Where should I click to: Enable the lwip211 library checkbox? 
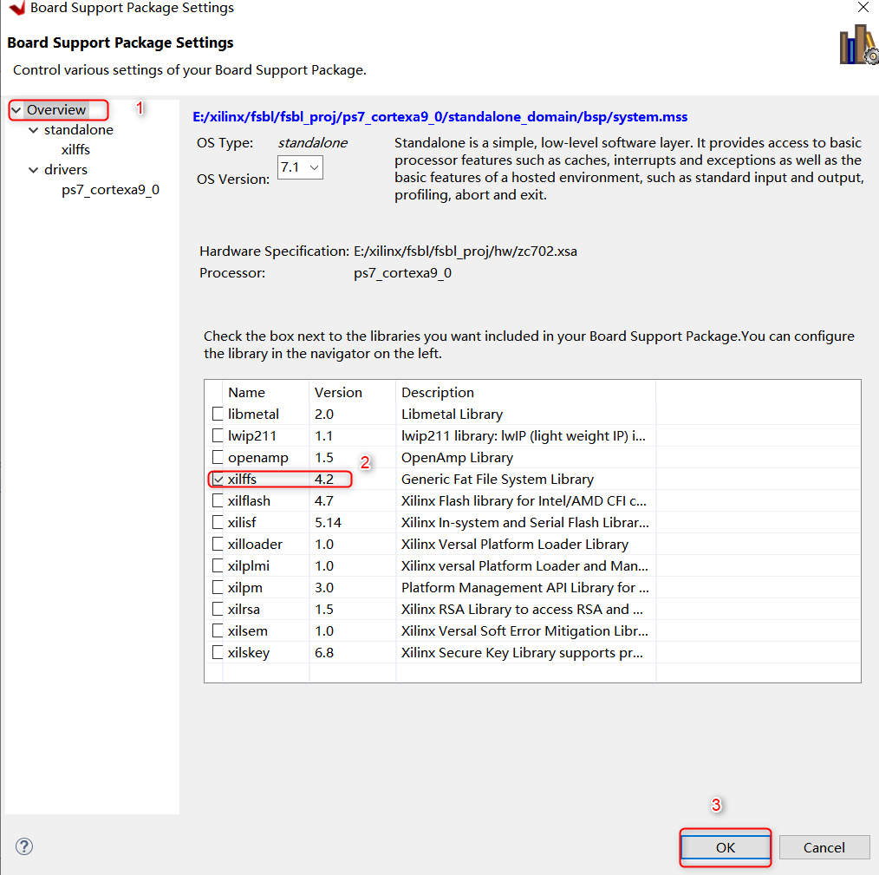(x=217, y=435)
